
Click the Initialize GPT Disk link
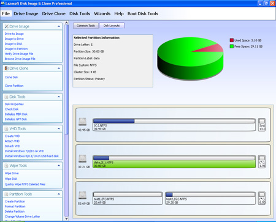16,119
